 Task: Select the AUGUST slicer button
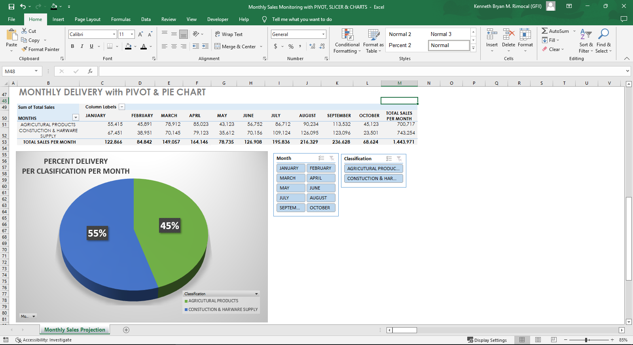click(x=320, y=198)
